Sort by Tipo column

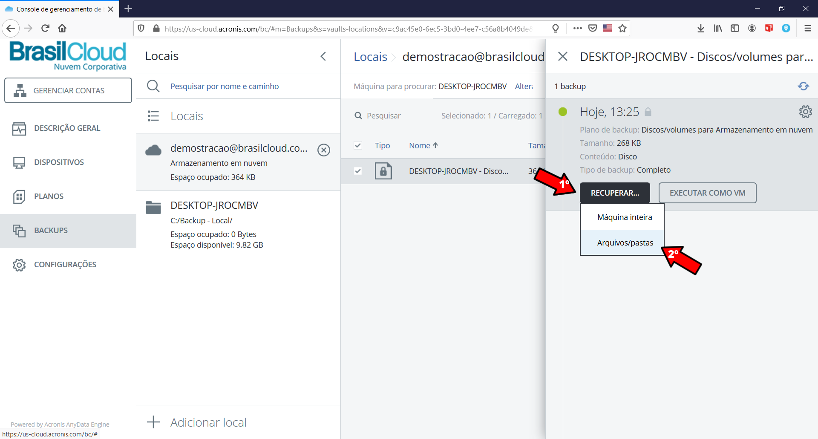tap(382, 145)
